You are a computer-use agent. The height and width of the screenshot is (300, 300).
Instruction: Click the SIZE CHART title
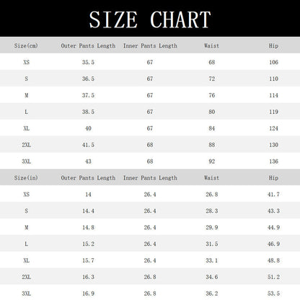click(150, 19)
